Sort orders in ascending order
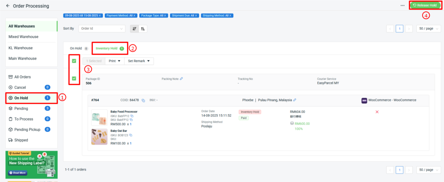This screenshot has height=182, width=444. 143,29
